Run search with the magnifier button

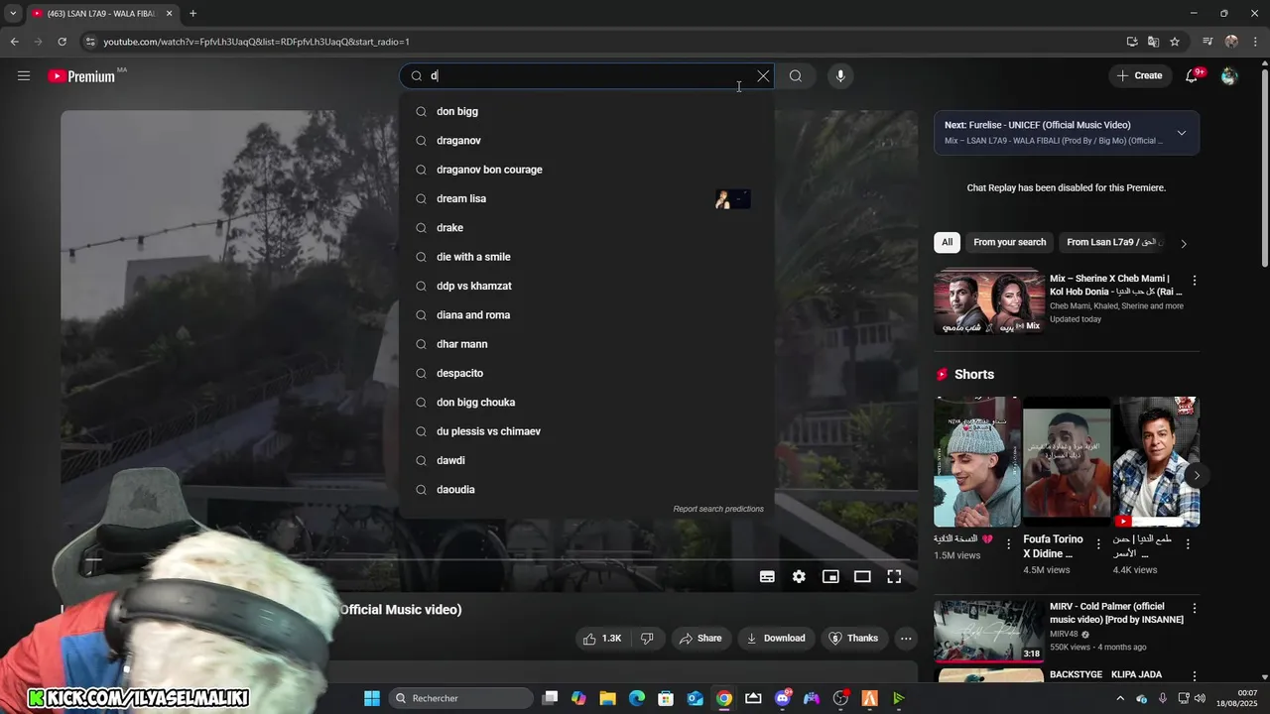coord(796,75)
